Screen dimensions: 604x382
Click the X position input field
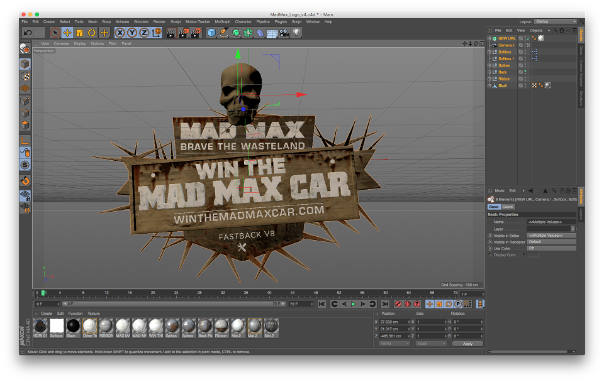[394, 322]
